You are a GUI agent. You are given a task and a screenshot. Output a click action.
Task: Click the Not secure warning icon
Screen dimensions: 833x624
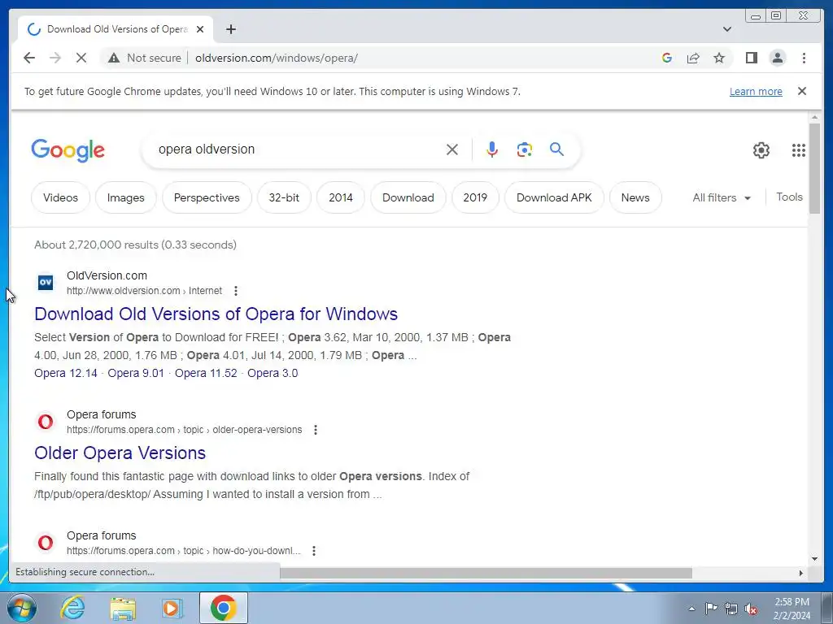click(x=114, y=58)
